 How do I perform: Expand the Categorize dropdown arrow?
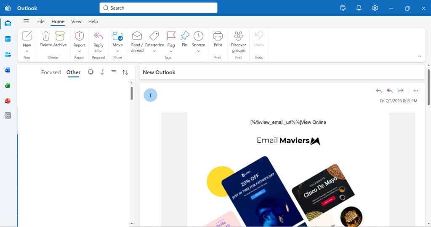tap(154, 51)
